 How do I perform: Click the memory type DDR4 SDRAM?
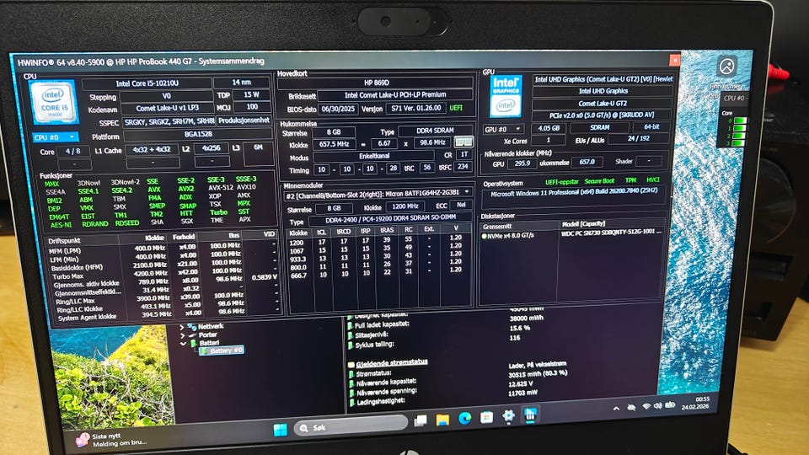tap(435, 131)
